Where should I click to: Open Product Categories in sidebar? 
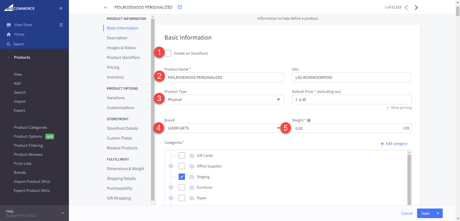[30, 127]
